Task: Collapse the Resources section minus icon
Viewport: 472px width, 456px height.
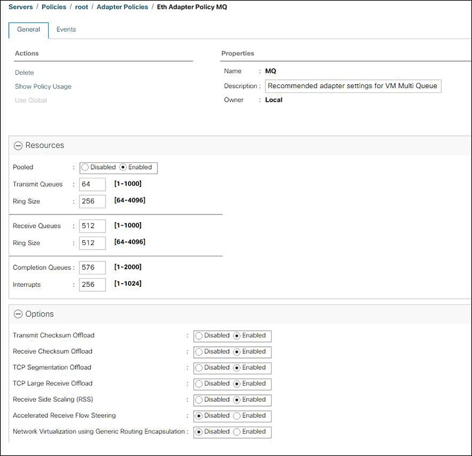Action: (18, 145)
